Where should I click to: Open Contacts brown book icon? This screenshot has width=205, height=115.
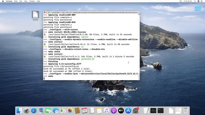78,111
